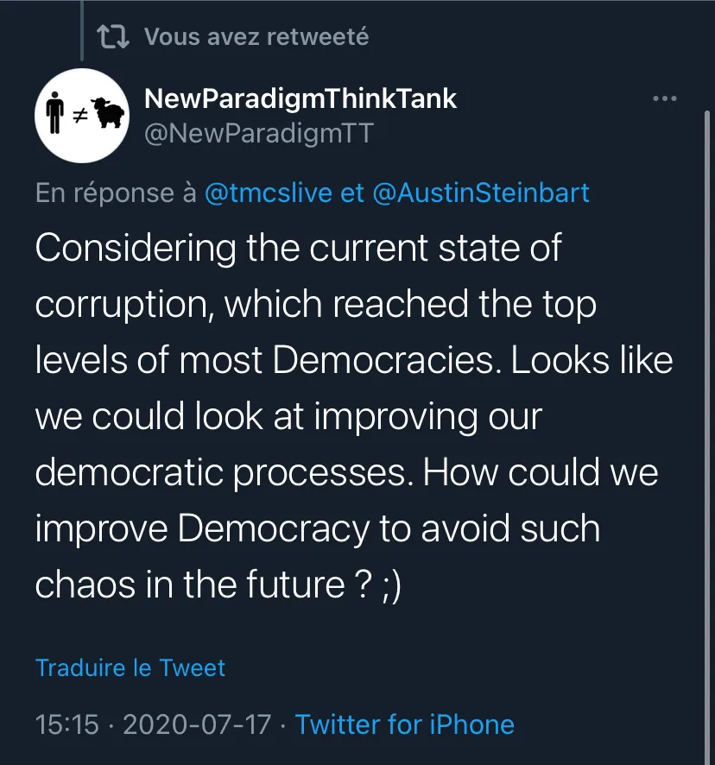Viewport: 715px width, 765px height.
Task: Click the @NewParadigmTT handle
Action: tap(259, 133)
